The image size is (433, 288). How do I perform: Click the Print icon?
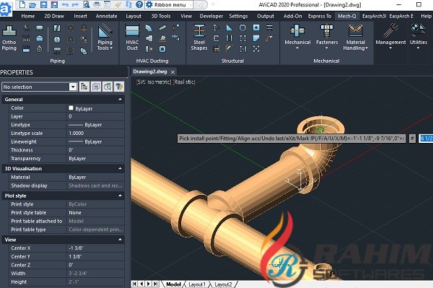coord(97,4)
